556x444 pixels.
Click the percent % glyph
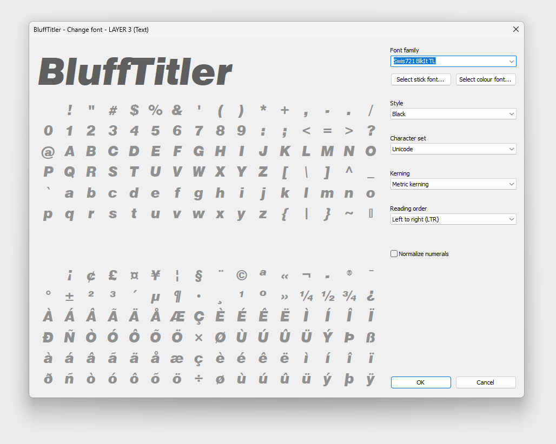coord(155,111)
